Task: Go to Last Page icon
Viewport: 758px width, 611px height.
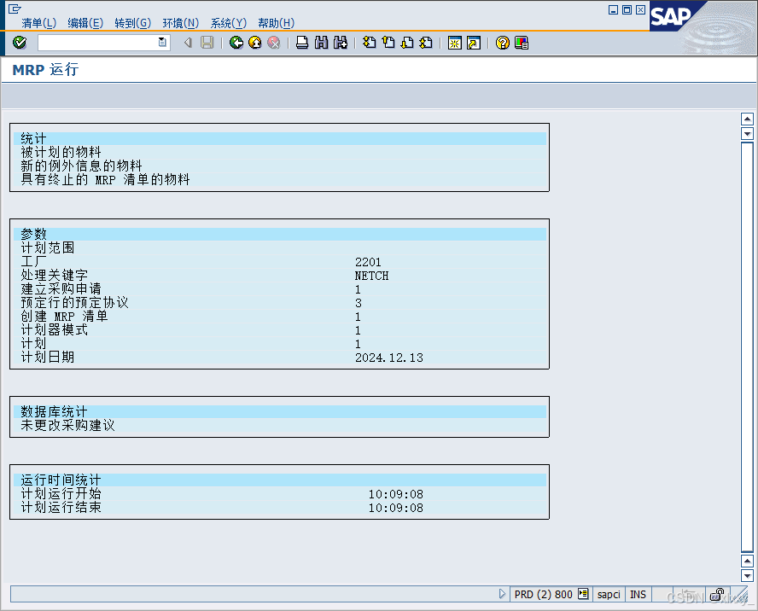Action: (x=426, y=43)
